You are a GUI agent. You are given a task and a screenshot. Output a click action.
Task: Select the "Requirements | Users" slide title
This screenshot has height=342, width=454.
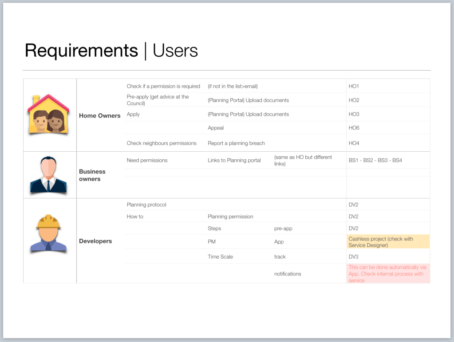click(x=111, y=51)
